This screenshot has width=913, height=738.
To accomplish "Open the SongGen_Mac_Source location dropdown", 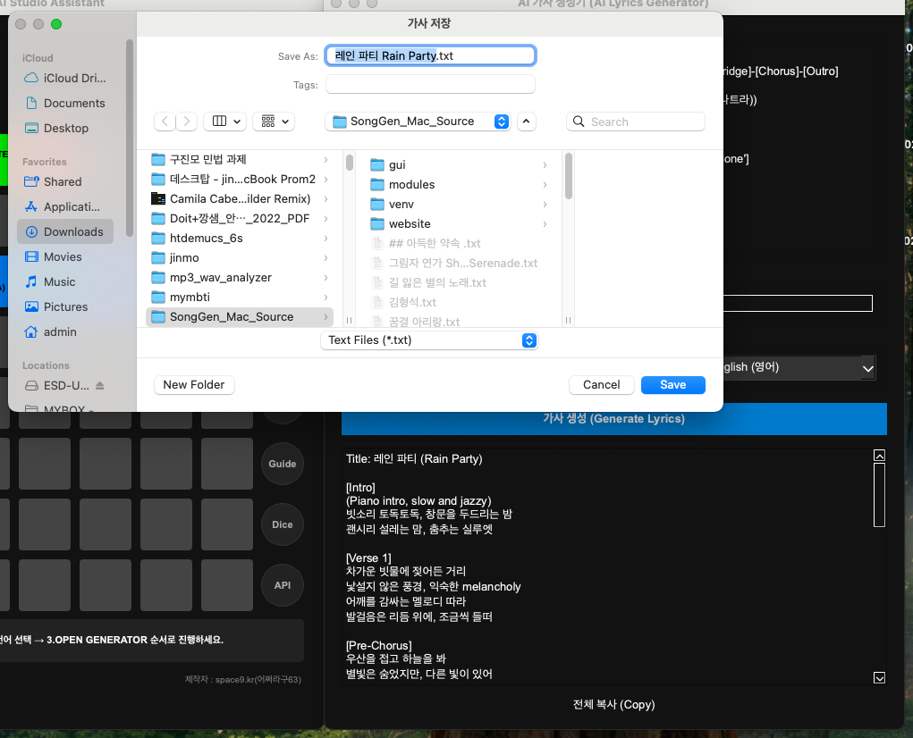I will tap(417, 122).
